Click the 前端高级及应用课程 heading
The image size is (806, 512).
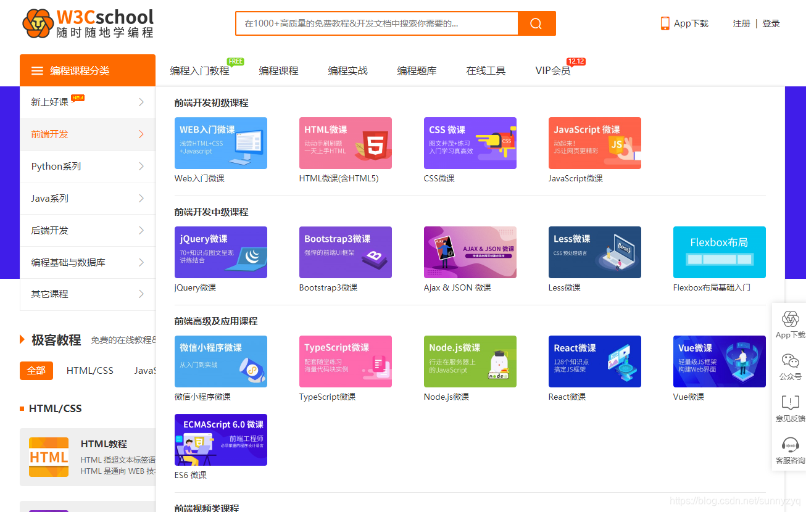coord(216,321)
